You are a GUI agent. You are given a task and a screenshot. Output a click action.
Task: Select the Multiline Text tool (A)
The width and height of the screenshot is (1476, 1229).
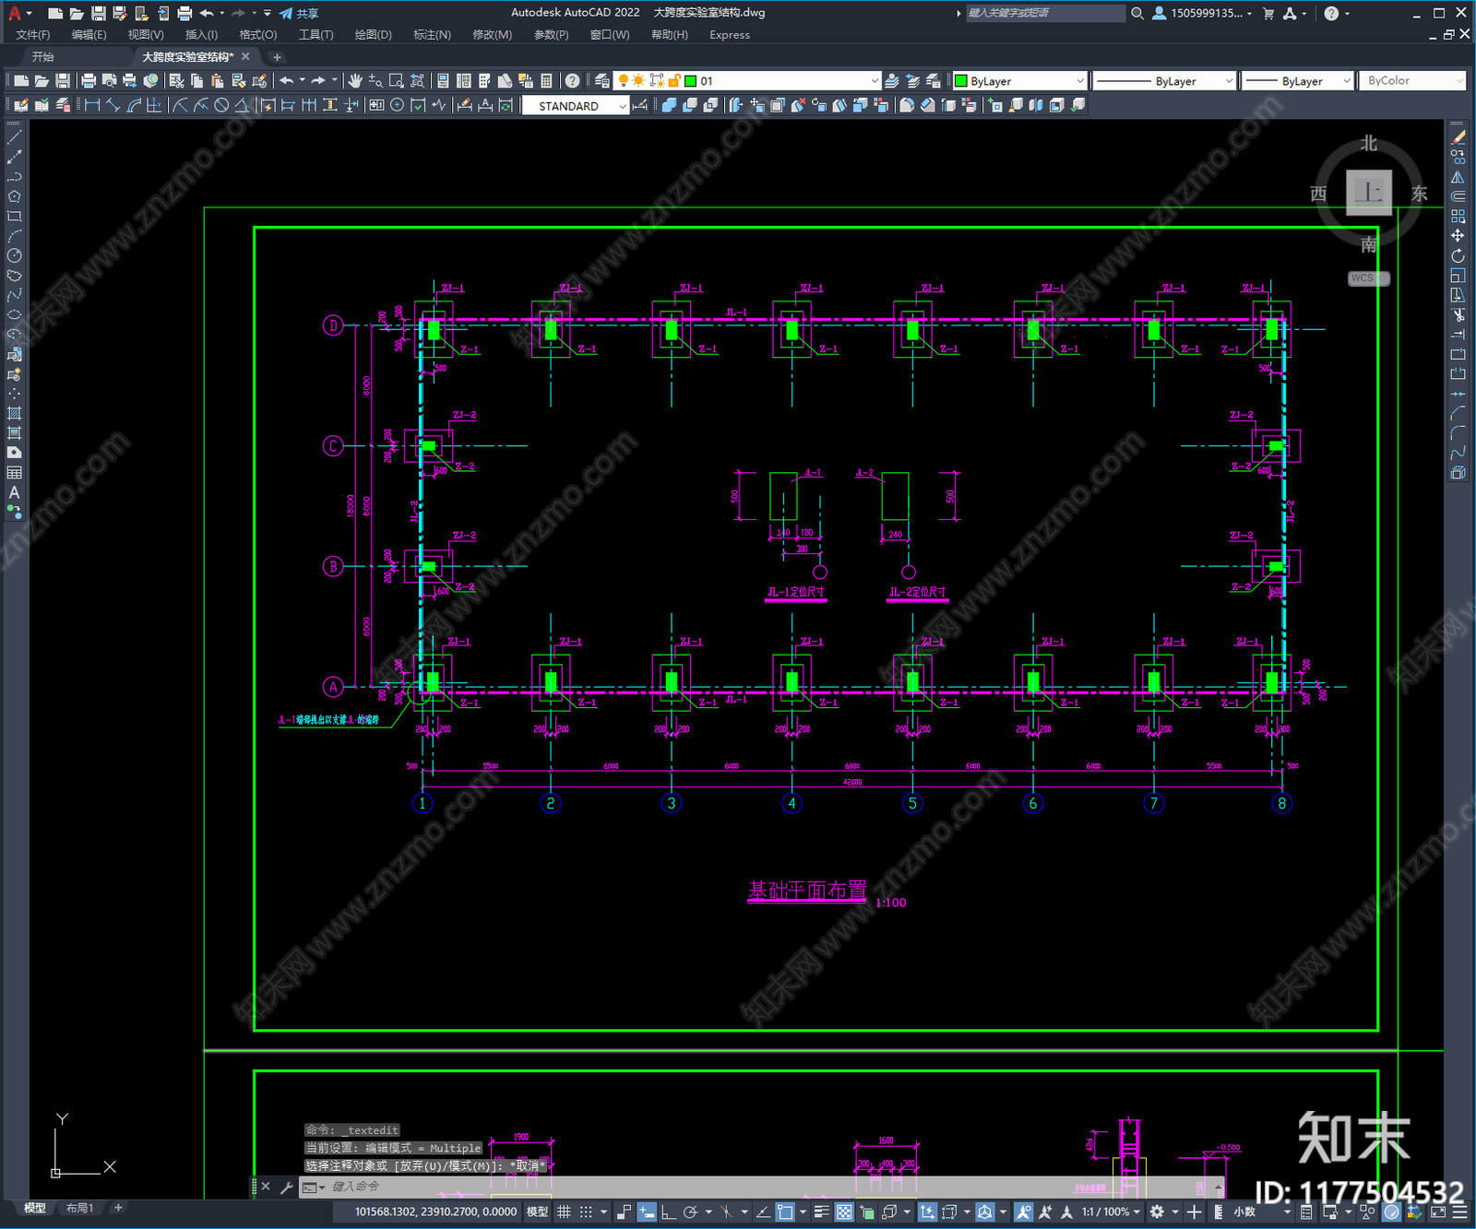click(14, 492)
